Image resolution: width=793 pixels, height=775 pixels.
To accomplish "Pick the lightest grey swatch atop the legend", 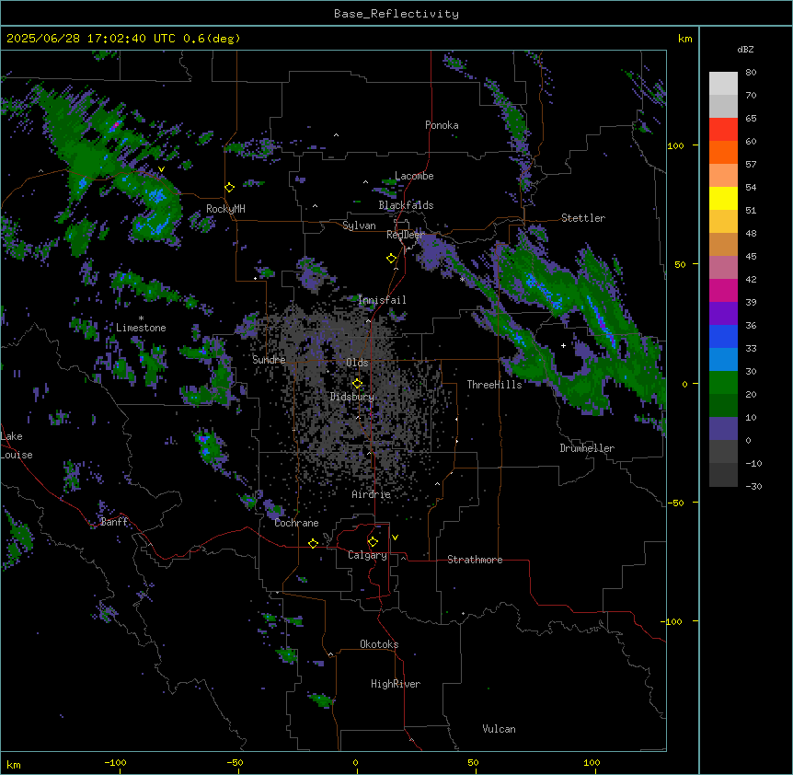I will pyautogui.click(x=723, y=84).
